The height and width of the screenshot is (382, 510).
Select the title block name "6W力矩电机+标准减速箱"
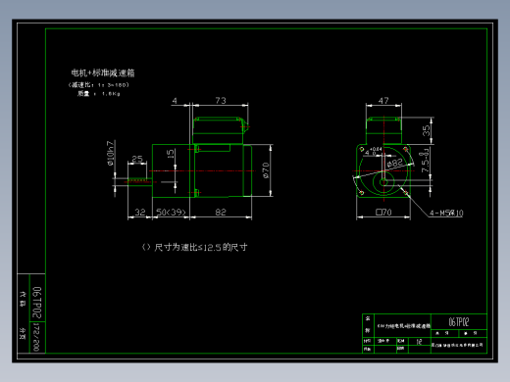coord(404,326)
